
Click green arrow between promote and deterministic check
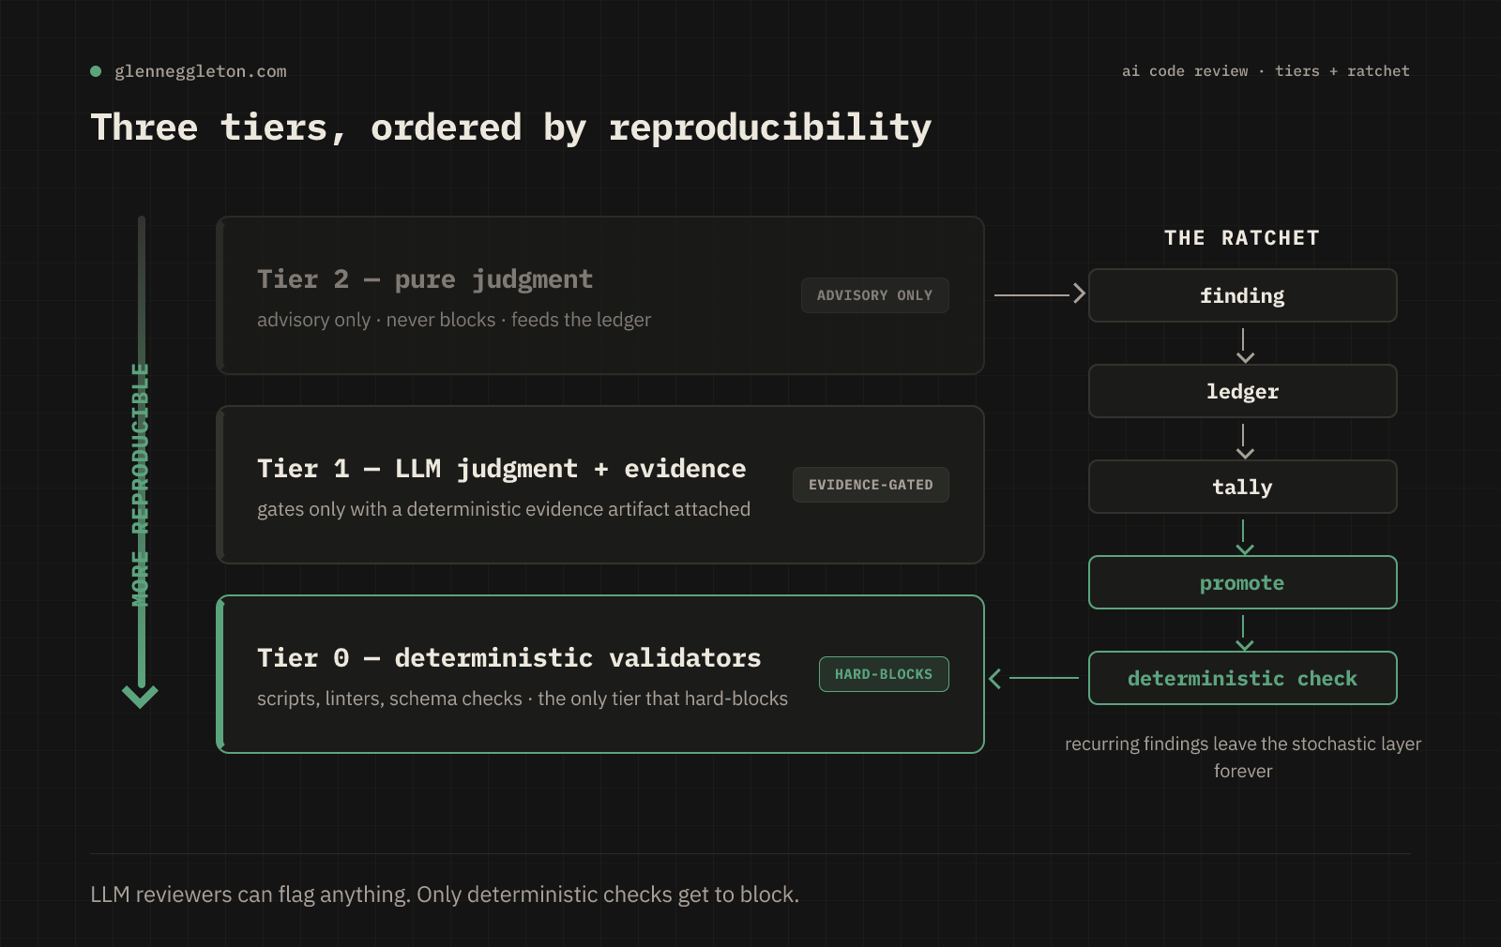pyautogui.click(x=1245, y=633)
